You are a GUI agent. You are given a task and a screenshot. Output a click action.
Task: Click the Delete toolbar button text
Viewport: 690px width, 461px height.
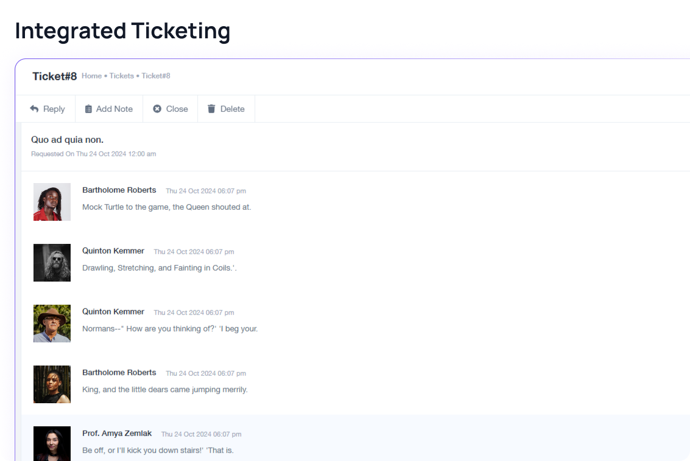pos(233,109)
